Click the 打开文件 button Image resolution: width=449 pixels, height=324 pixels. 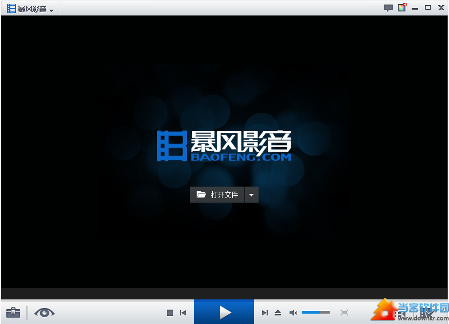[x=217, y=195]
